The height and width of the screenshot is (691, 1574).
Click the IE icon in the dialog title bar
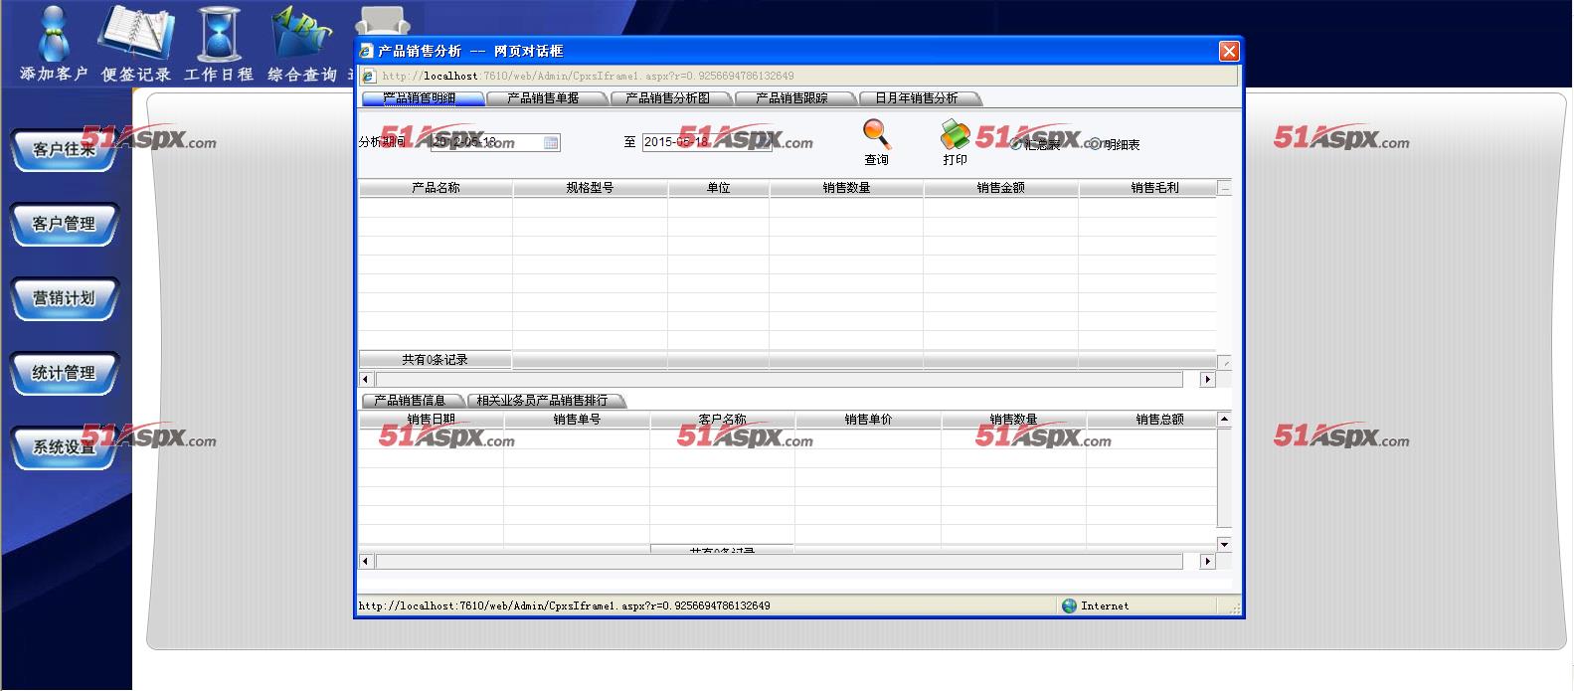coord(365,51)
